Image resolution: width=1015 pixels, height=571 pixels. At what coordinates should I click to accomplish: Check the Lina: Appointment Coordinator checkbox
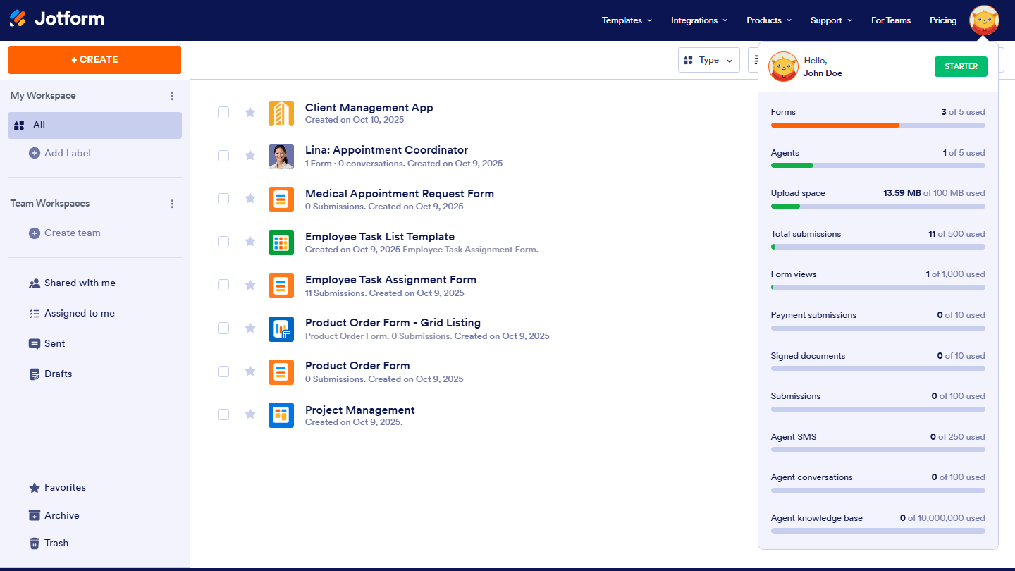point(223,156)
